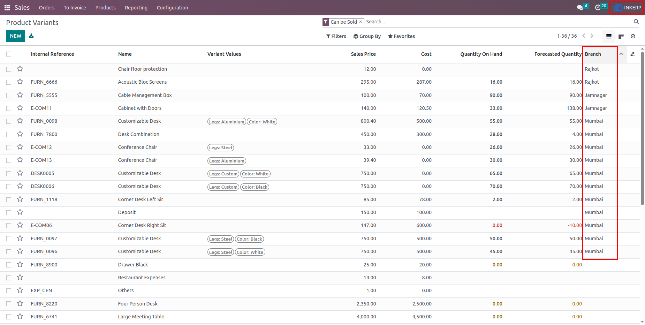The height and width of the screenshot is (325, 645).
Task: Sort by Sales Price column header
Action: pyautogui.click(x=363, y=54)
